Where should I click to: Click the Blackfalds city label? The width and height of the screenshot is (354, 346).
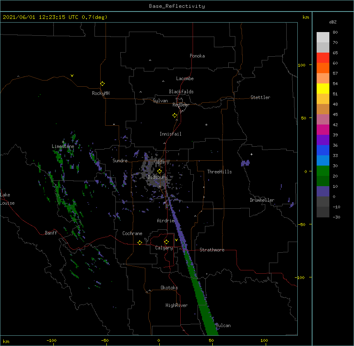[x=181, y=92]
